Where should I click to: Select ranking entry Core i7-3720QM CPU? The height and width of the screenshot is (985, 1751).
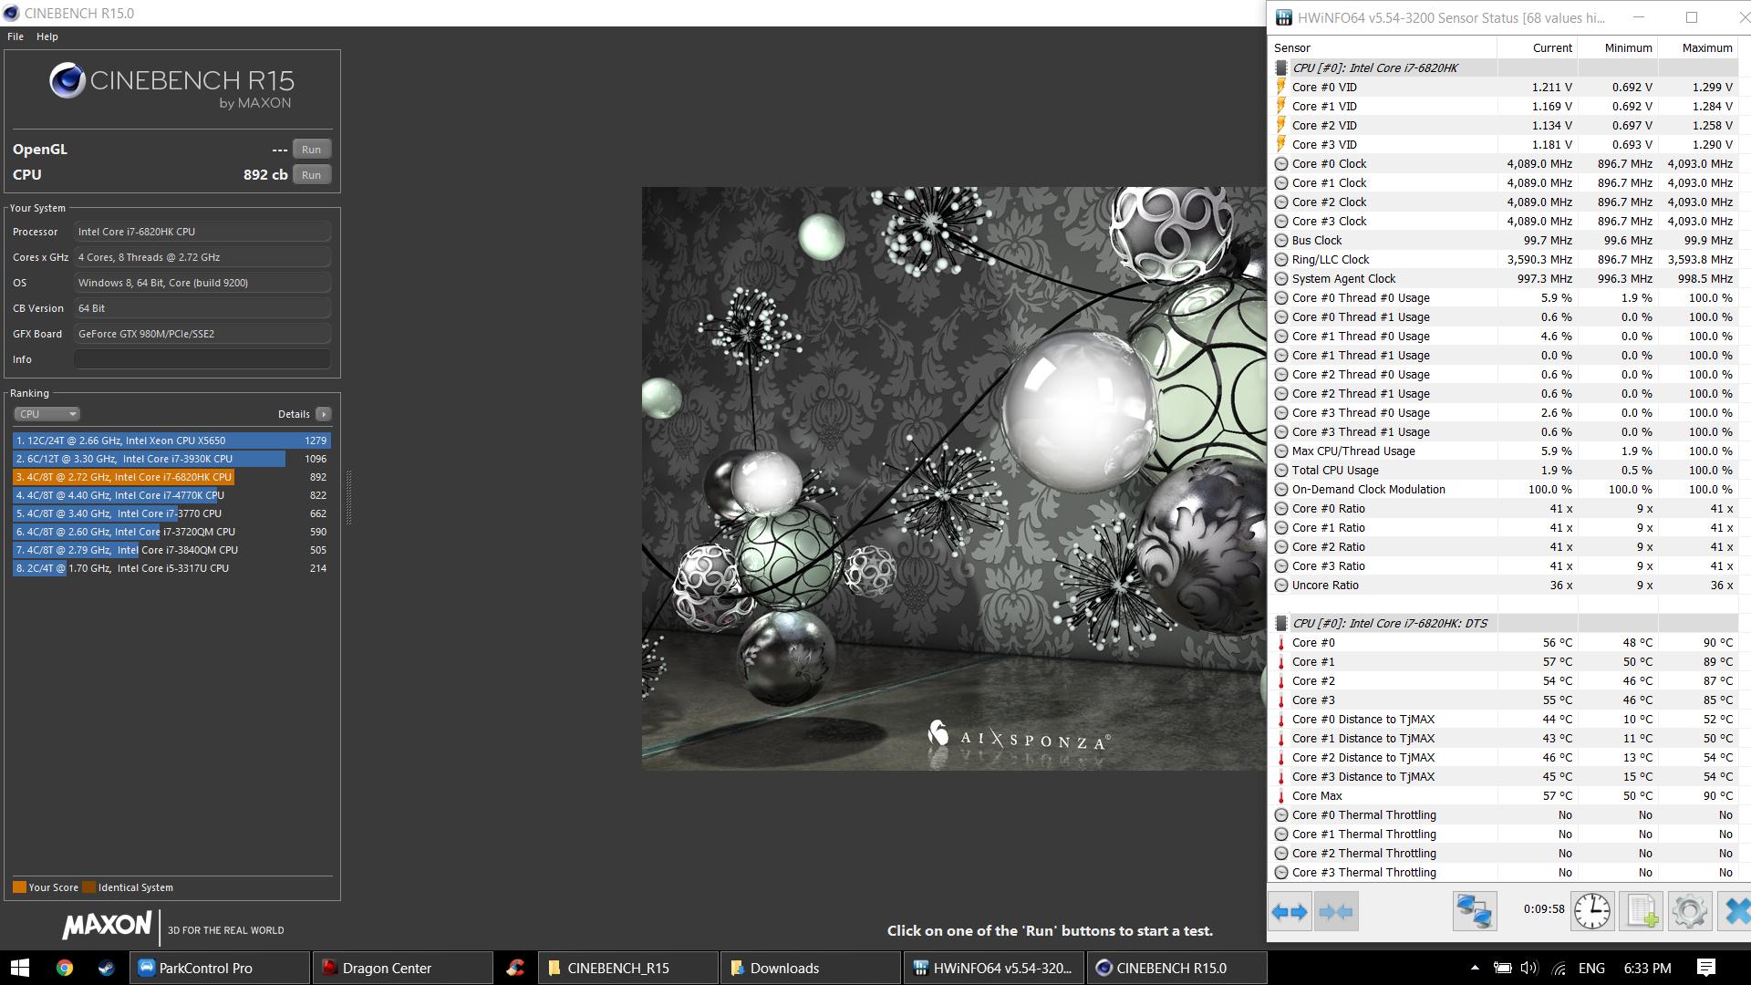[171, 532]
